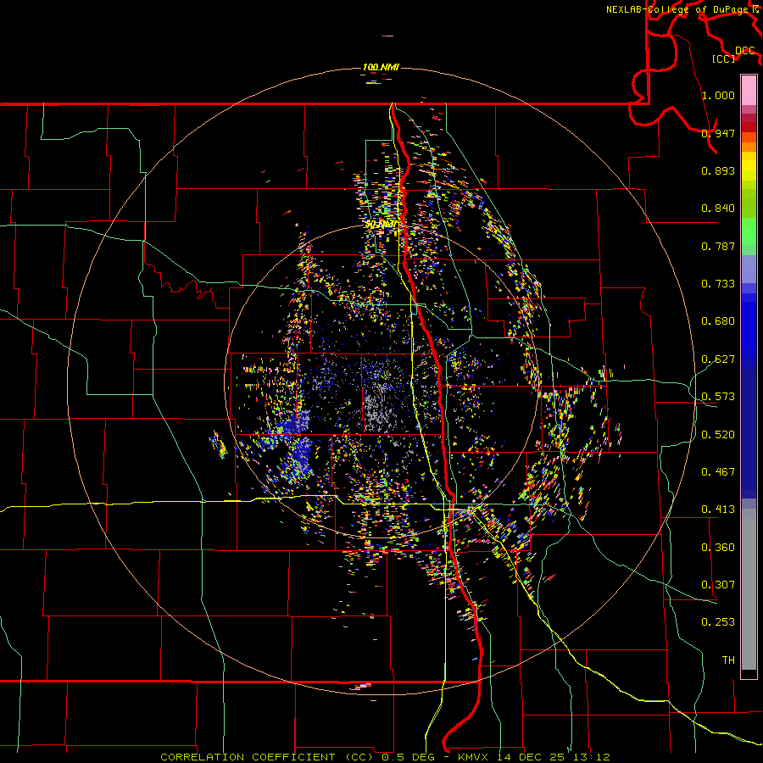The width and height of the screenshot is (763, 763).
Task: Click the Correlation Coefficient caption at bottom
Action: pyautogui.click(x=385, y=757)
